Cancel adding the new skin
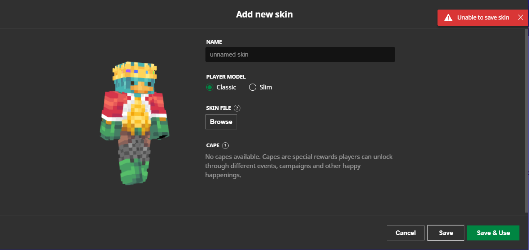This screenshot has height=250, width=529. point(405,233)
